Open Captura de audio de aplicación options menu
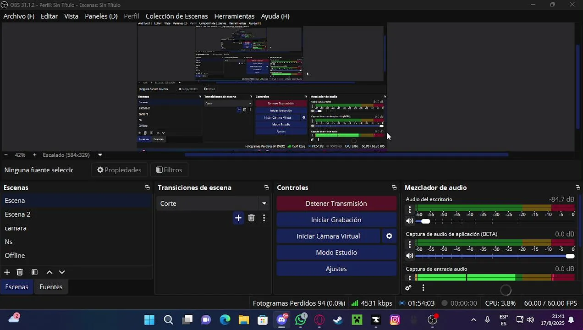Screen dimensions: 583x330 click(x=410, y=245)
